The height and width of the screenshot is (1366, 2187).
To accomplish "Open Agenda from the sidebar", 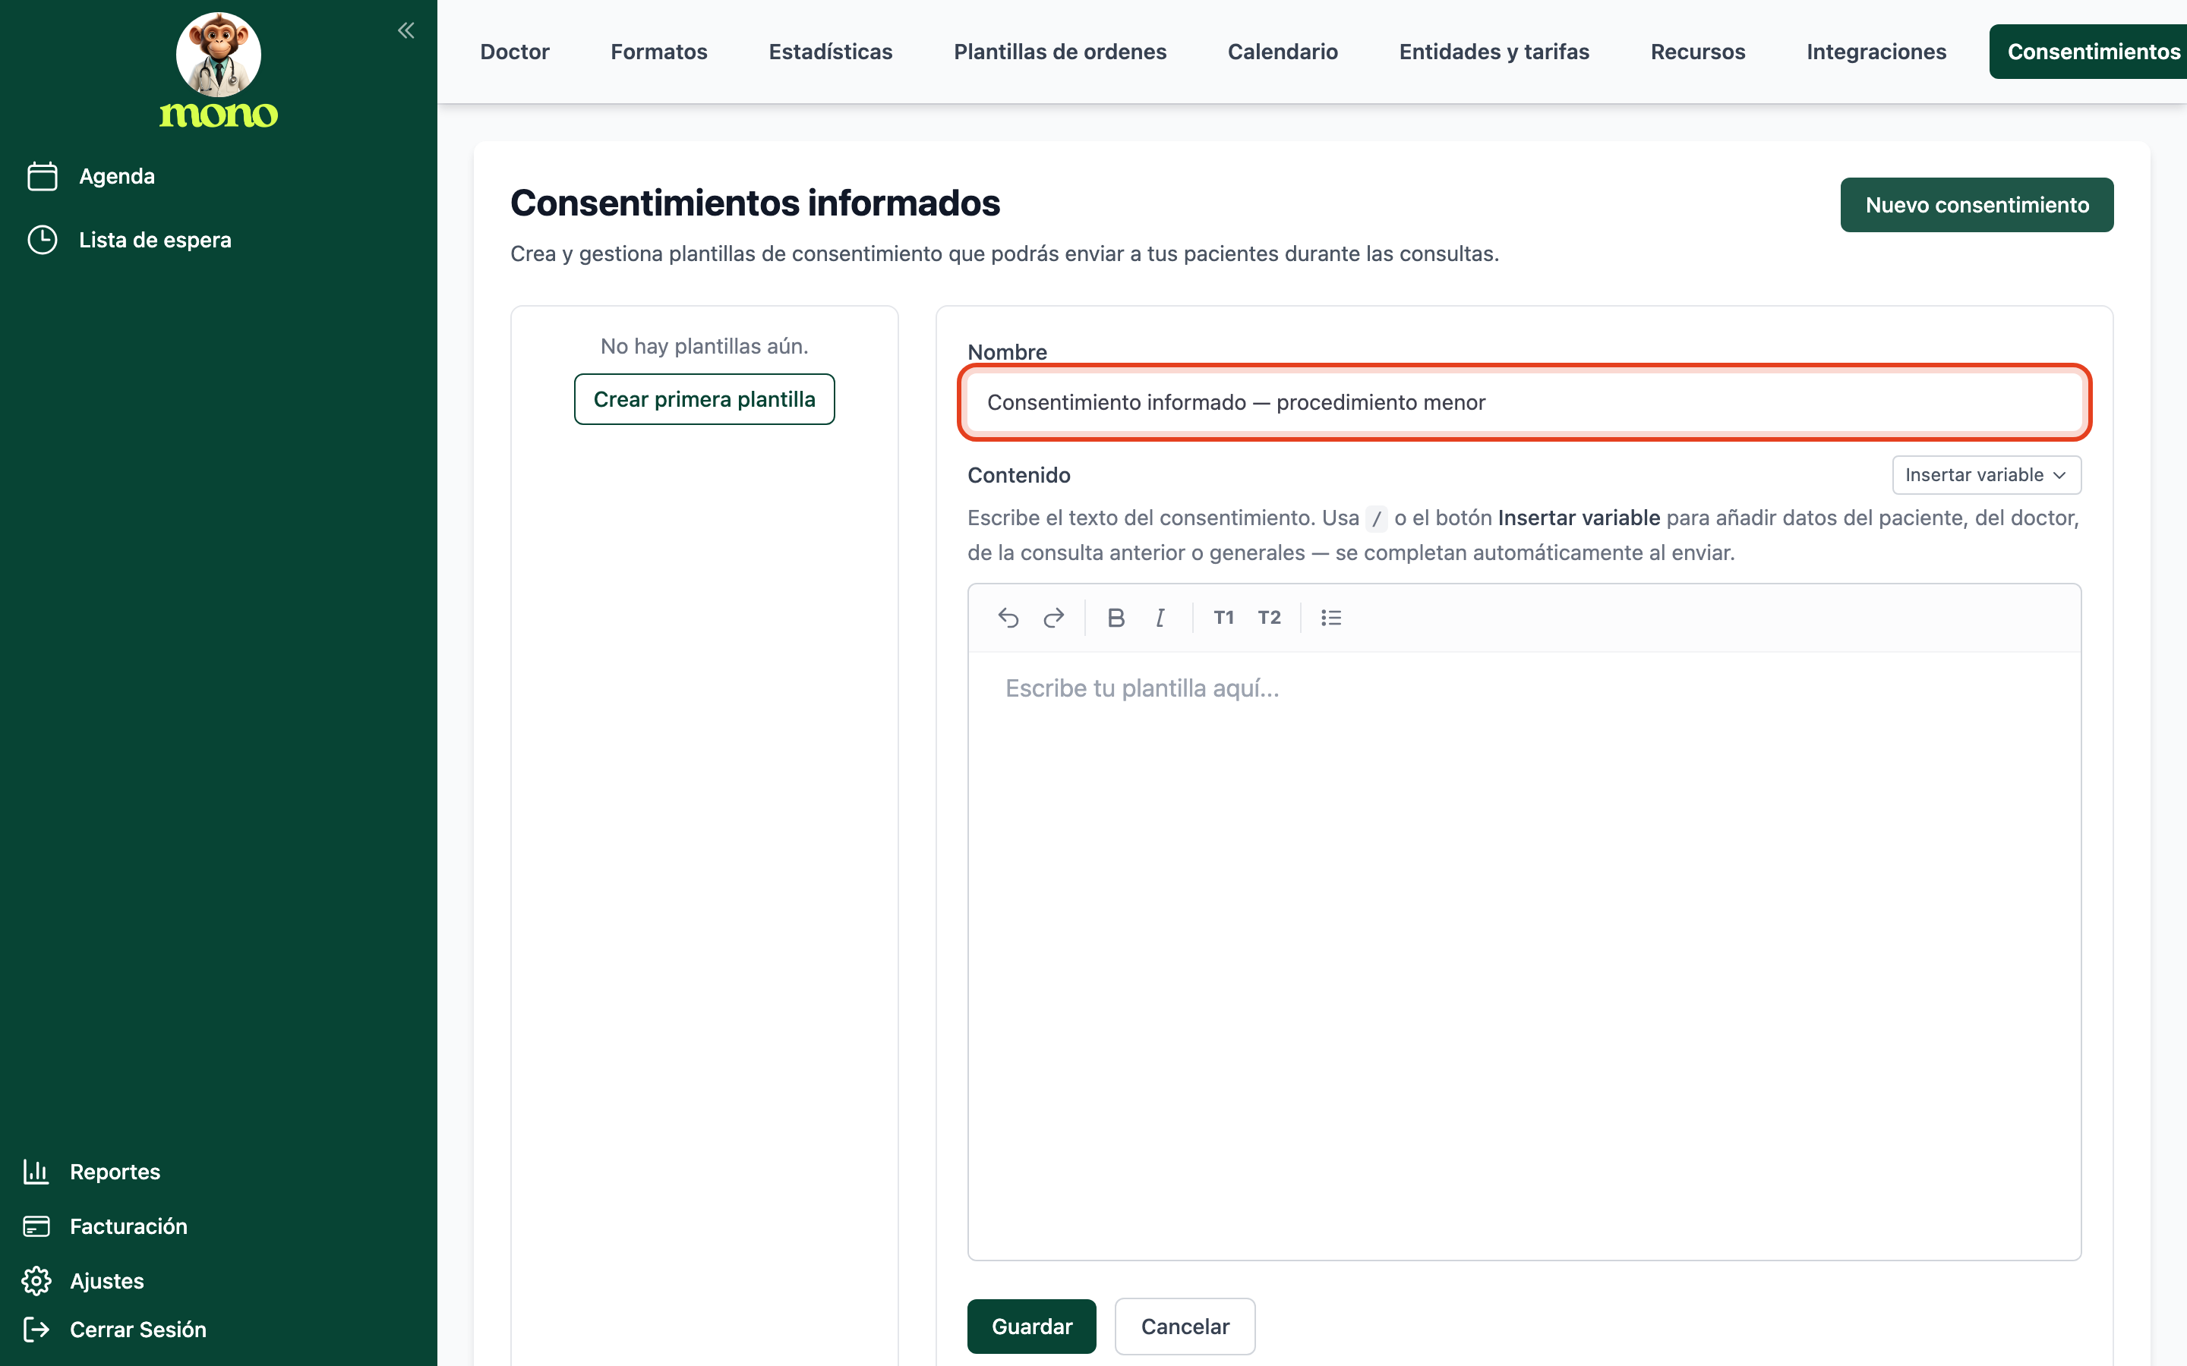I will 117,176.
